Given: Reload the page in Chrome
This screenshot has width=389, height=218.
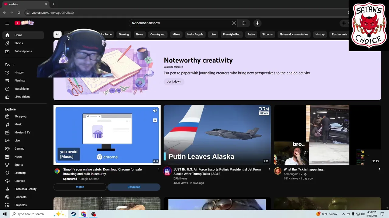Looking at the screenshot, I should tap(19, 13).
